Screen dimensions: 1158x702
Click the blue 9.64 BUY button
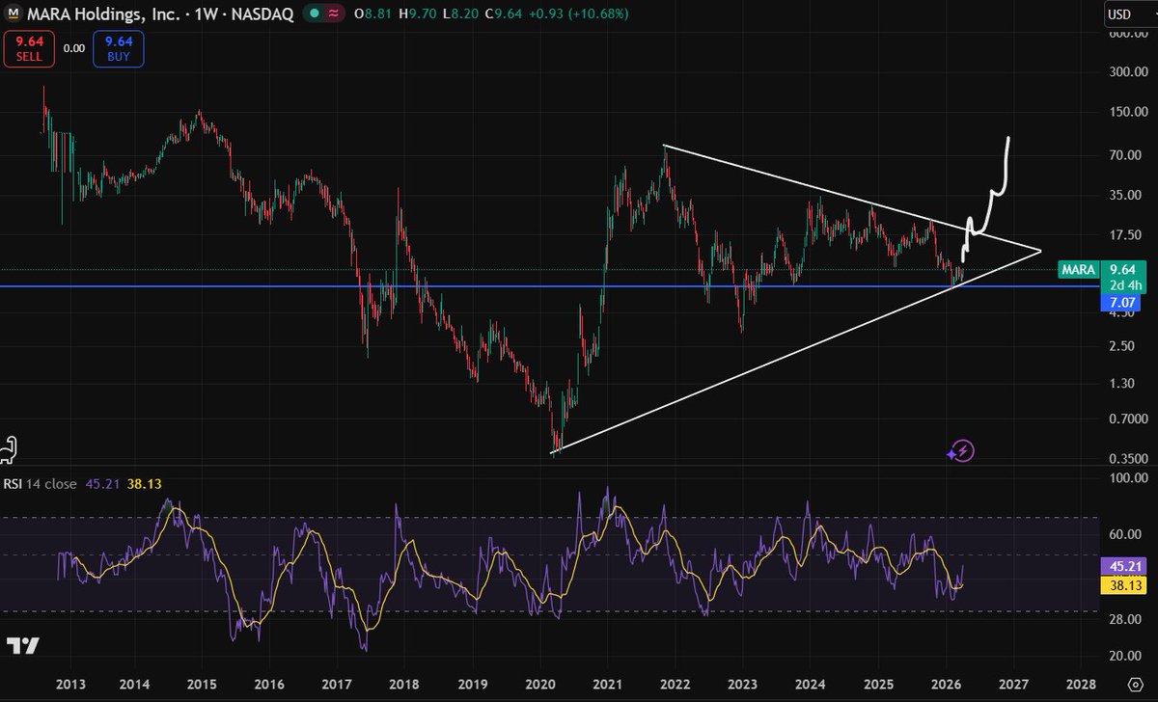coord(119,49)
